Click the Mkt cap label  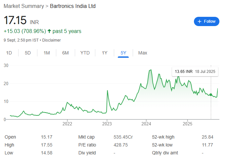coord(86,137)
